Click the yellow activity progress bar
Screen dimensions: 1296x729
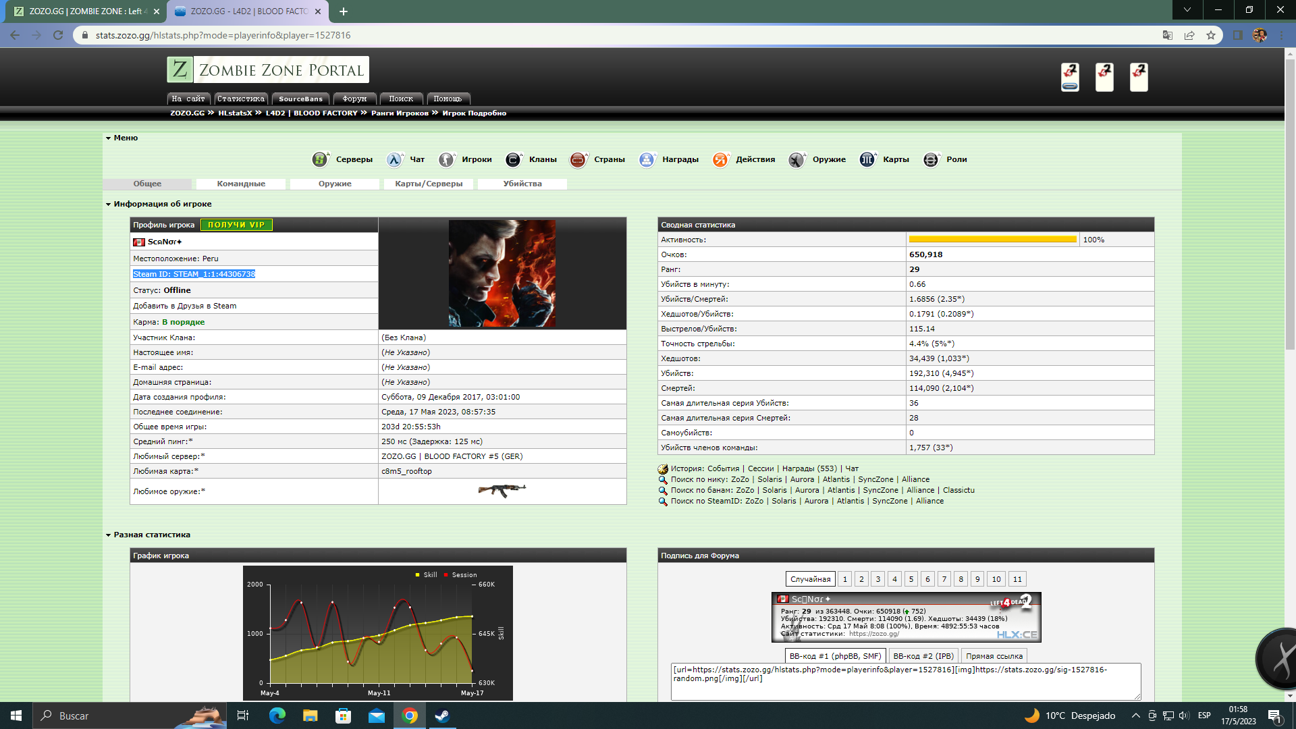click(993, 240)
